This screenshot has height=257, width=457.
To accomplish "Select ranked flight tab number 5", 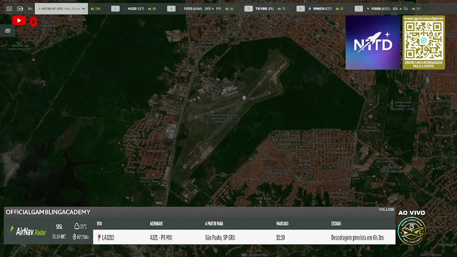I will (x=248, y=9).
